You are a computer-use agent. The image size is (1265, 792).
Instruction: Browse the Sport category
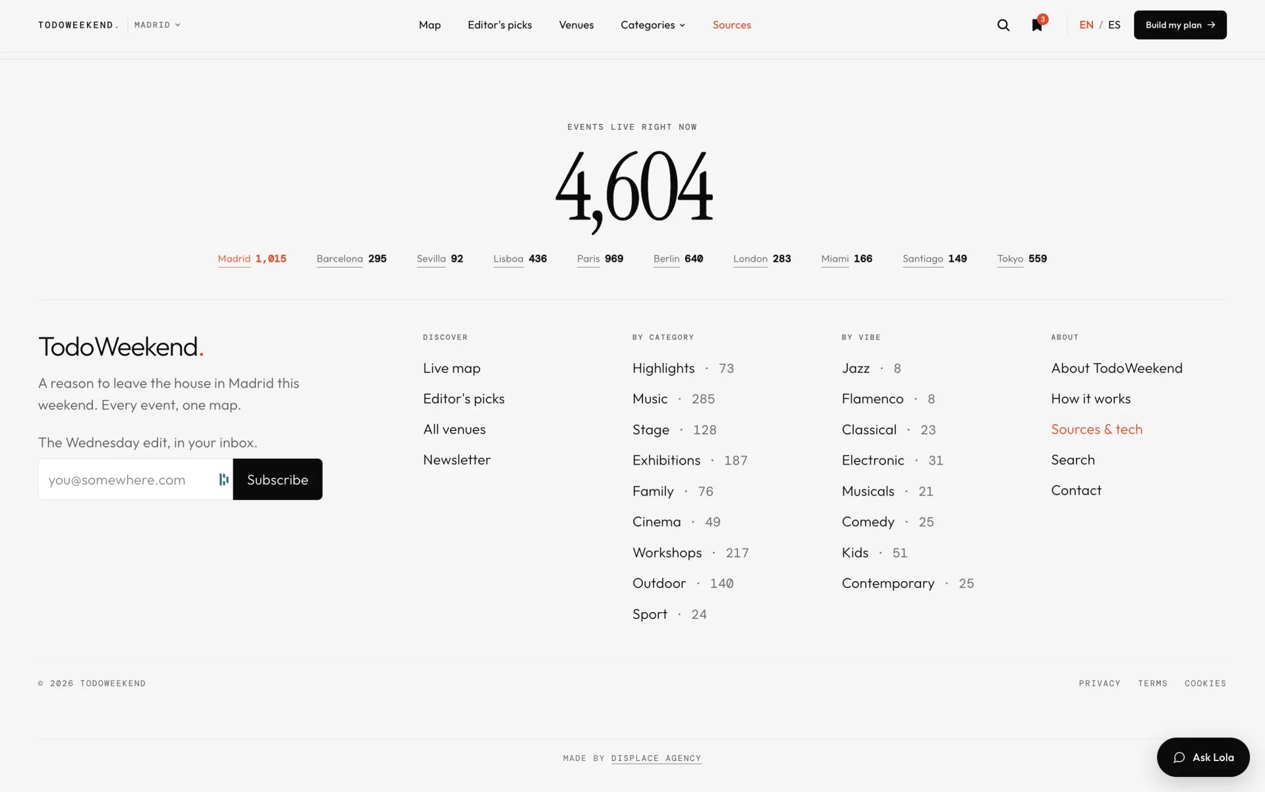[650, 614]
